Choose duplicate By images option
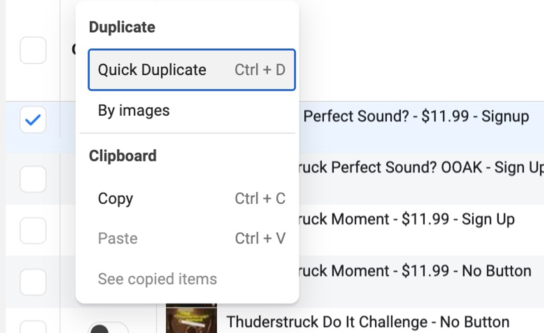The width and height of the screenshot is (544, 333). click(x=133, y=110)
